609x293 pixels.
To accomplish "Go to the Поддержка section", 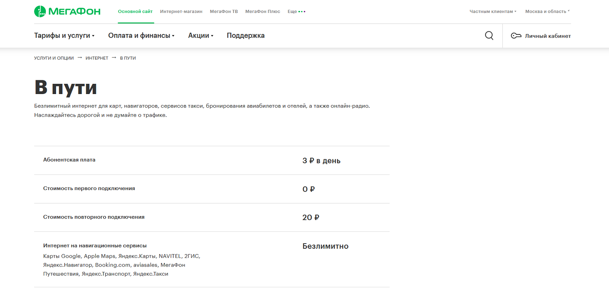I will (x=246, y=36).
